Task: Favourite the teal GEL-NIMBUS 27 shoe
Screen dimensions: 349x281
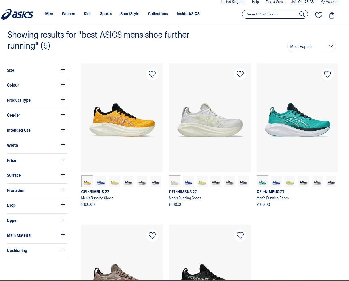Action: click(328, 74)
